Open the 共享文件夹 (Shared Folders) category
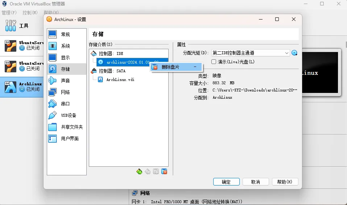This screenshot has height=205, width=347. pyautogui.click(x=72, y=127)
